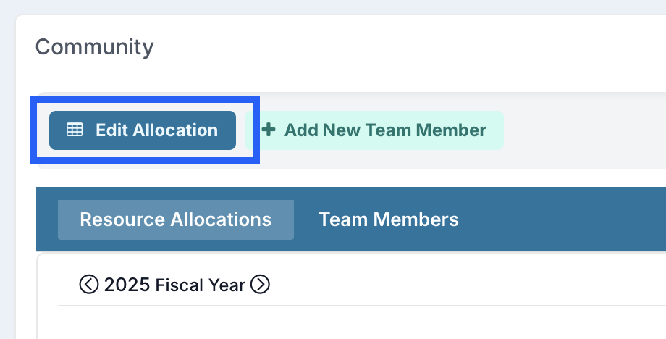Viewport: 666px width, 339px height.
Task: Click the plus icon beside Add New Team Member
Action: (x=269, y=130)
